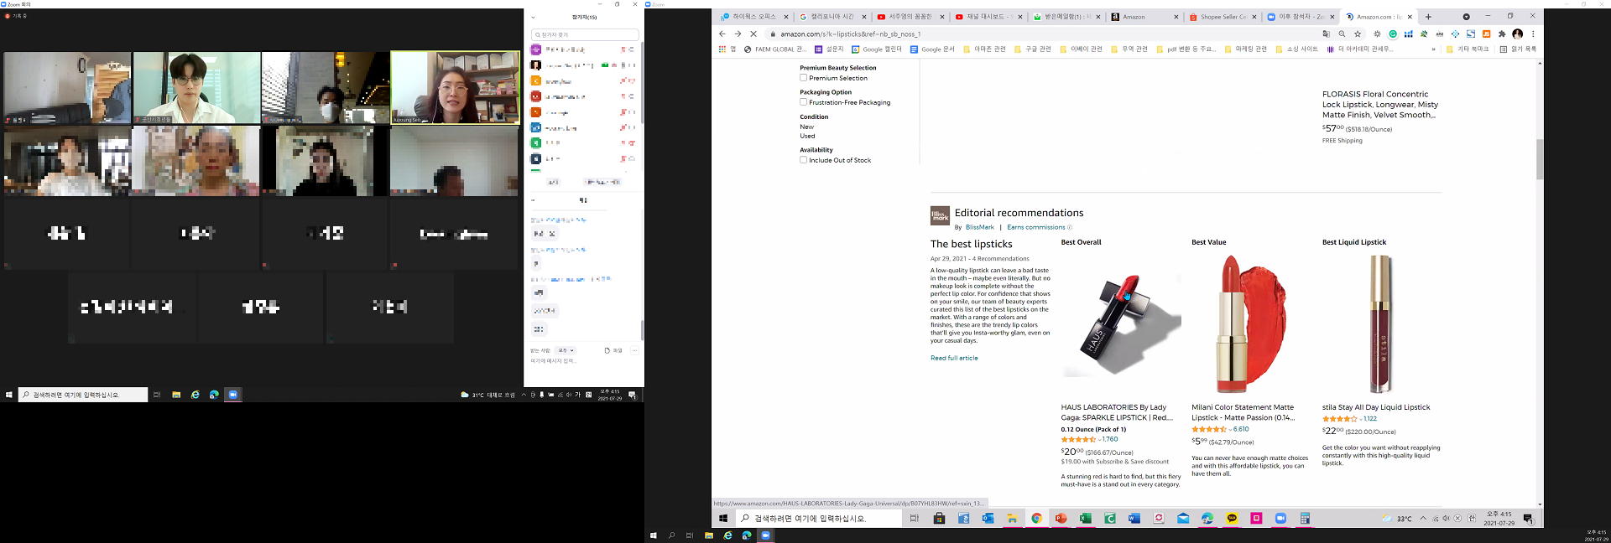This screenshot has height=543, width=1611.
Task: Open a new Chrome tab
Action: pyautogui.click(x=1428, y=16)
